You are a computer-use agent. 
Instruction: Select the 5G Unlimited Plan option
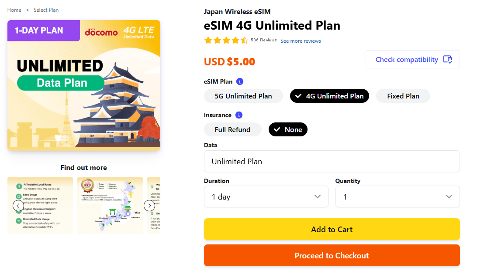(x=243, y=96)
